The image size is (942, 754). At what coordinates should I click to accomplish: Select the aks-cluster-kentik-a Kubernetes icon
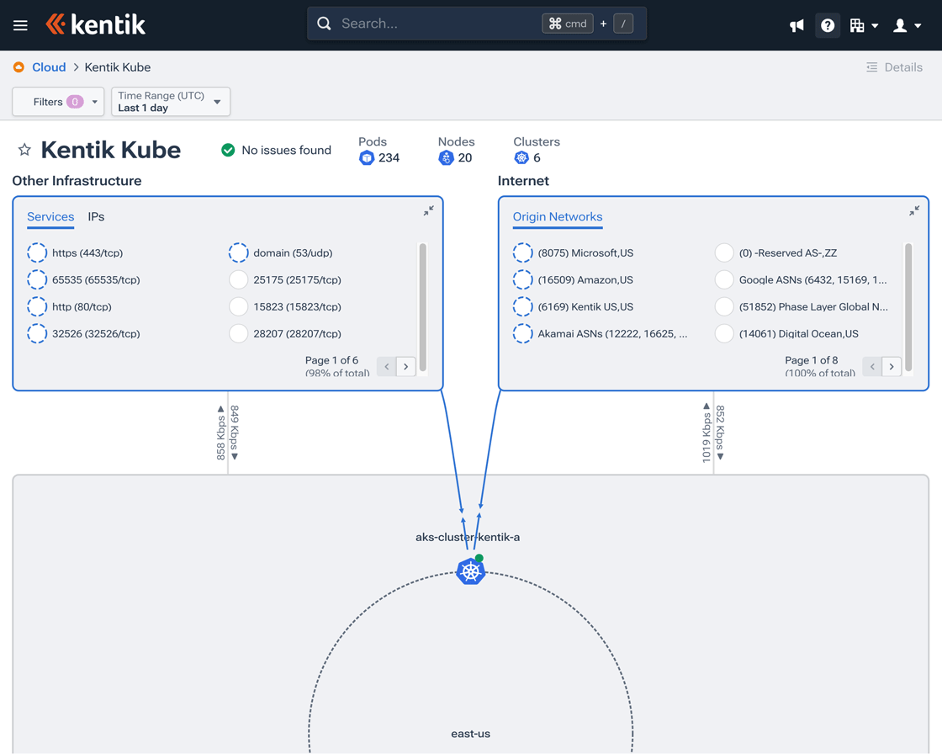click(471, 571)
